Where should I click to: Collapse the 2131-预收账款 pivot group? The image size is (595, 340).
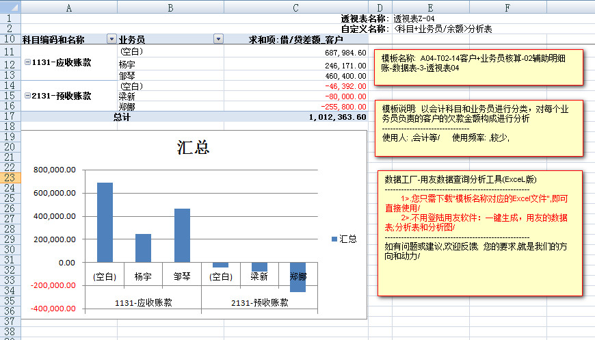coord(27,96)
